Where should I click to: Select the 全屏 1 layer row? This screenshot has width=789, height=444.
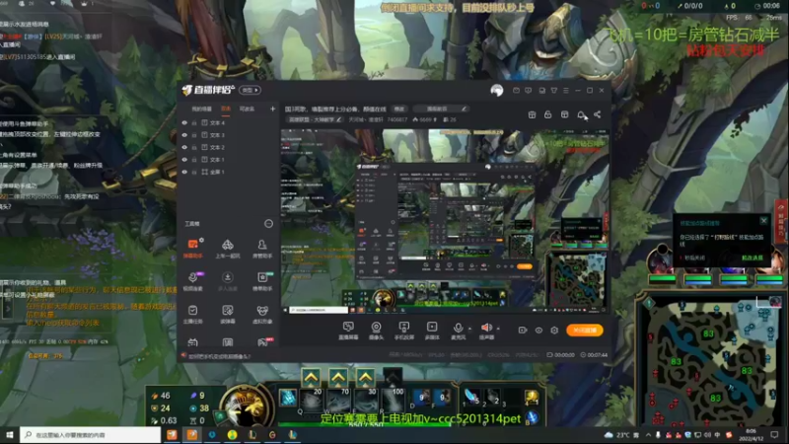(229, 172)
